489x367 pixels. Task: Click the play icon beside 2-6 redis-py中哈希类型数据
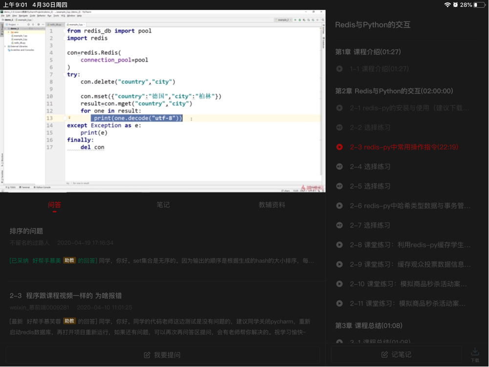pyautogui.click(x=340, y=206)
